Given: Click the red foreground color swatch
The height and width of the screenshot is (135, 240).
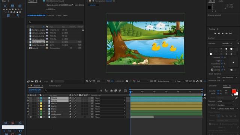Looking at the screenshot, I should (234, 91).
